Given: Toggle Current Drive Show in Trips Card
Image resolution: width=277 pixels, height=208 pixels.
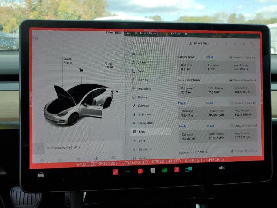Looking at the screenshot, I should click(x=231, y=57).
